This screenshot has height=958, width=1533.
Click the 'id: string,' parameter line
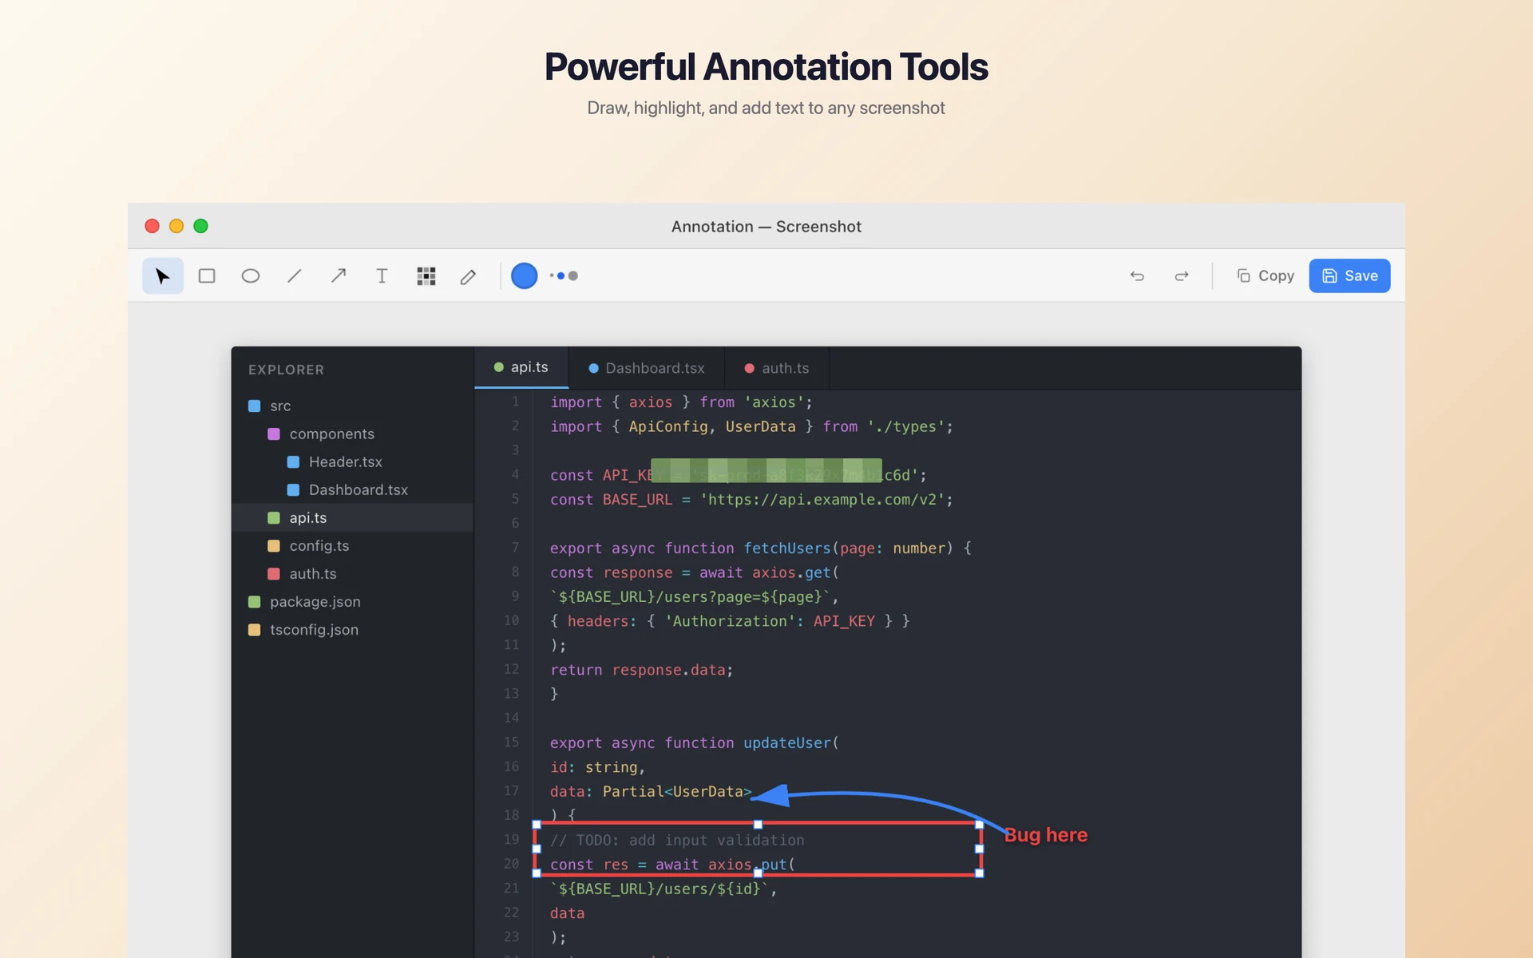pos(597,767)
